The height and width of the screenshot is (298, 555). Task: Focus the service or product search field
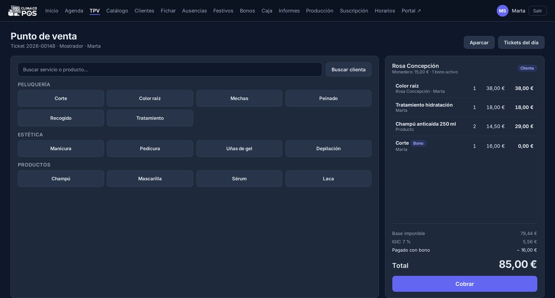[170, 70]
